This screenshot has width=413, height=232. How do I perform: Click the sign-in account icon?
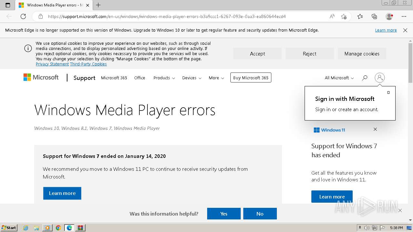(380, 78)
